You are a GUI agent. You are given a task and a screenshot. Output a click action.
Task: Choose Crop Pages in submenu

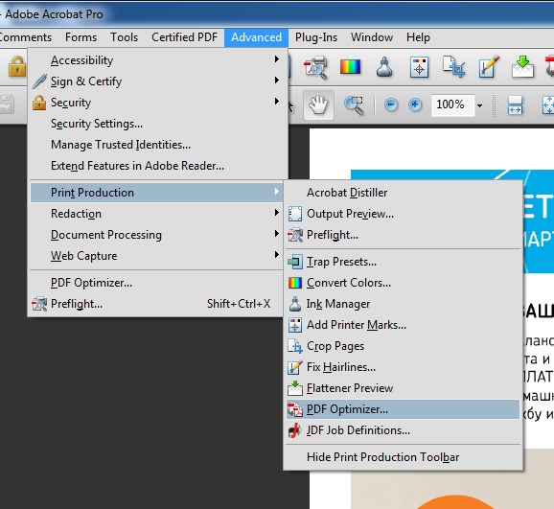tap(403, 346)
